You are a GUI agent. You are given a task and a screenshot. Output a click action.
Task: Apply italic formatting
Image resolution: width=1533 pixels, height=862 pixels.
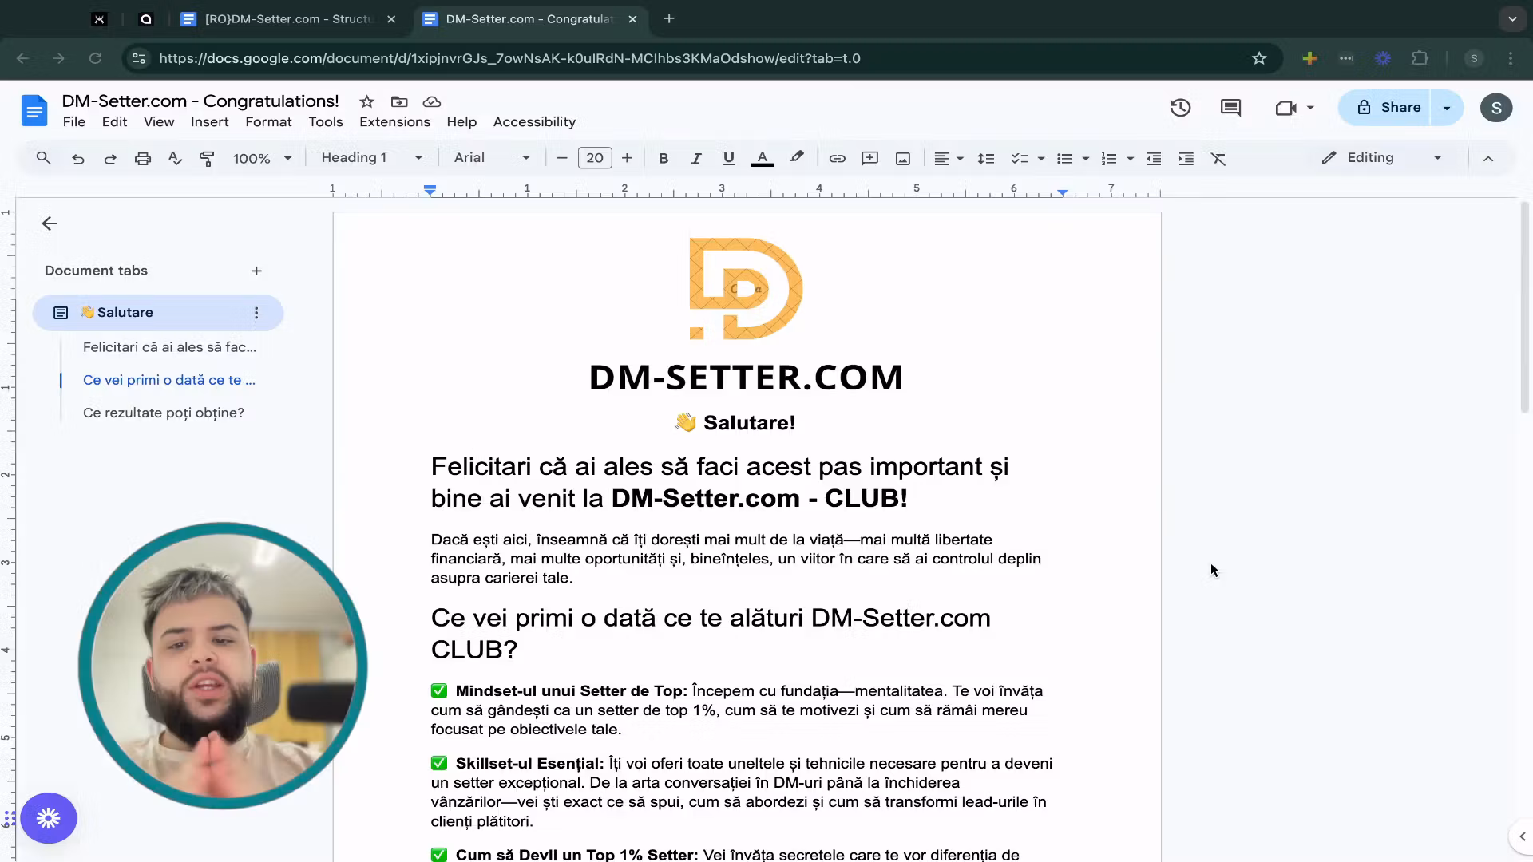pos(695,158)
